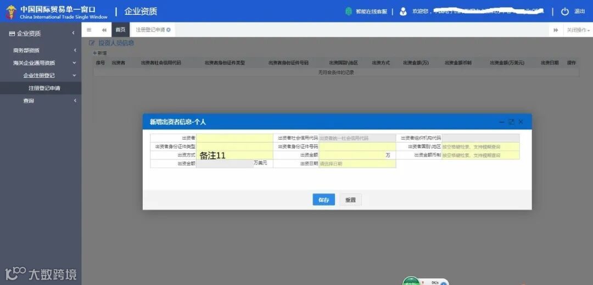The image size is (593, 285).
Task: Open the 出资金额币制 search field
Action: click(x=480, y=155)
